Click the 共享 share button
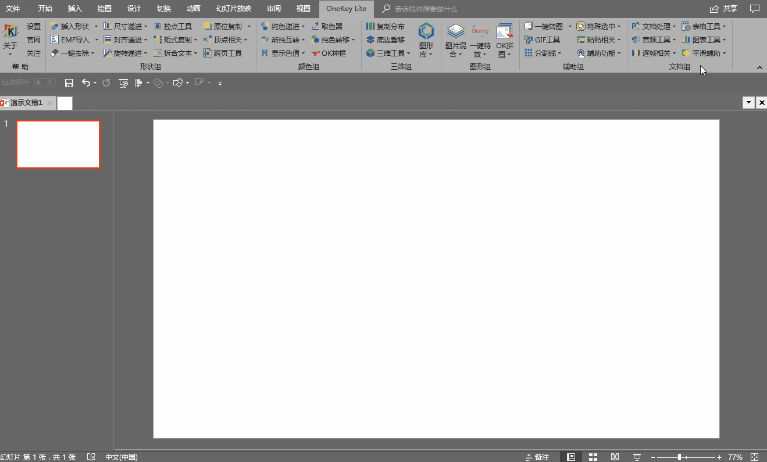 724,9
